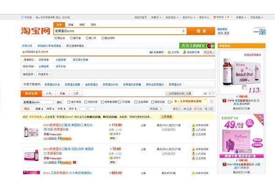
Task: Select the second search scope radio button
Action: click(x=71, y=38)
